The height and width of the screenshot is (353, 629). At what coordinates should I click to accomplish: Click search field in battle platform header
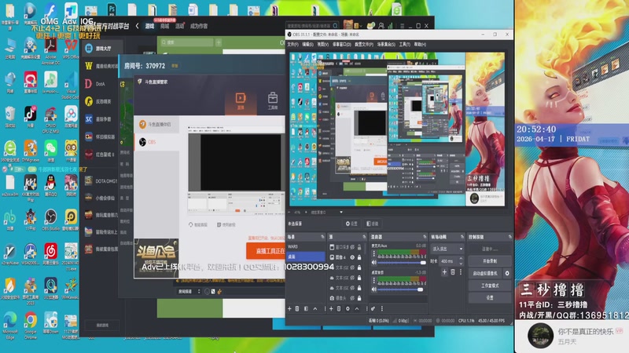(313, 26)
